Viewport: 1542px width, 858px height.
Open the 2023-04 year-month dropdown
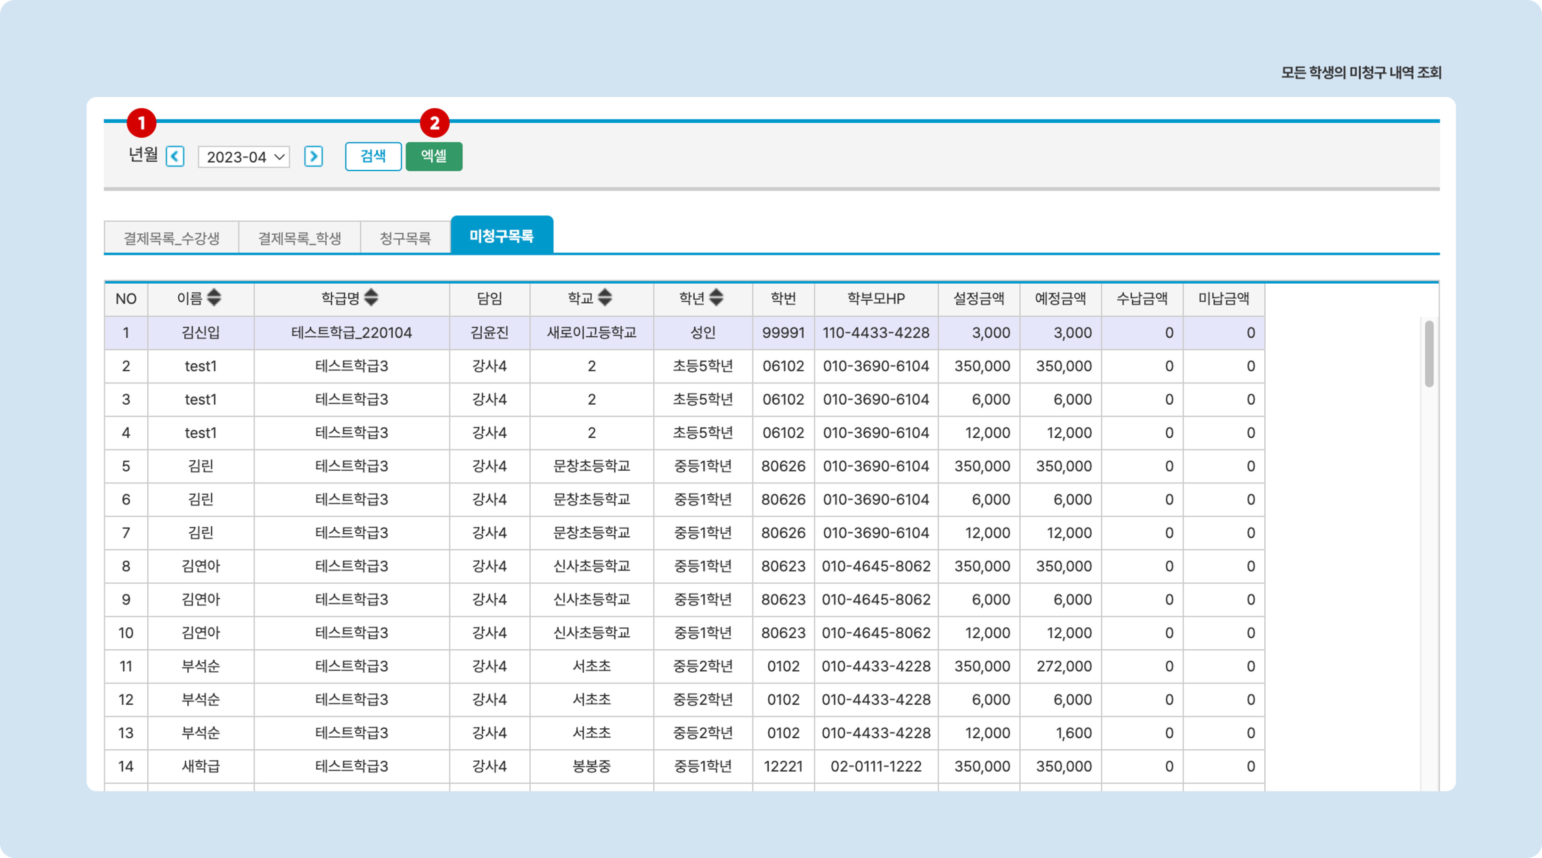pos(244,157)
